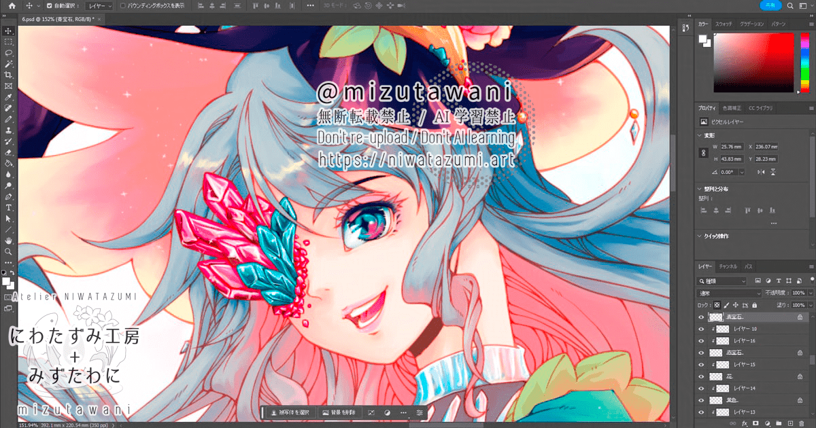
Task: Open the layer blend mode 通常 dropdown
Action: click(729, 293)
